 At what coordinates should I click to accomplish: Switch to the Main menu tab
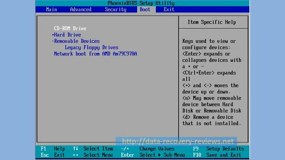52,9
